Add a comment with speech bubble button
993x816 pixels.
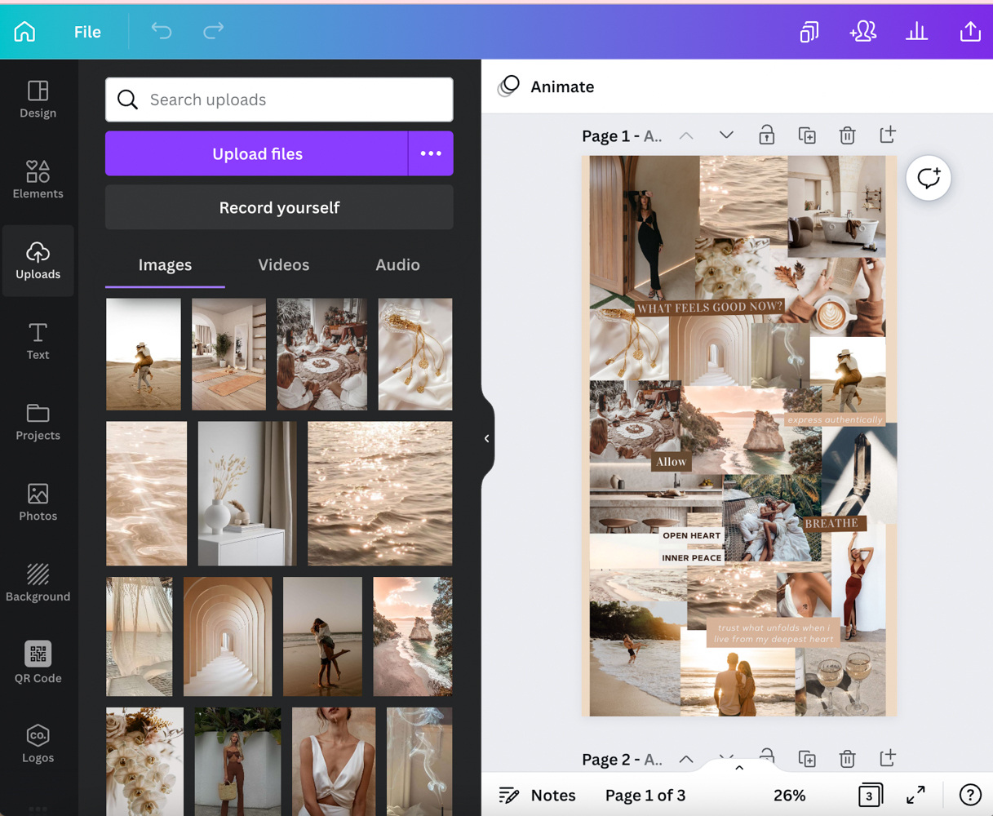[929, 178]
